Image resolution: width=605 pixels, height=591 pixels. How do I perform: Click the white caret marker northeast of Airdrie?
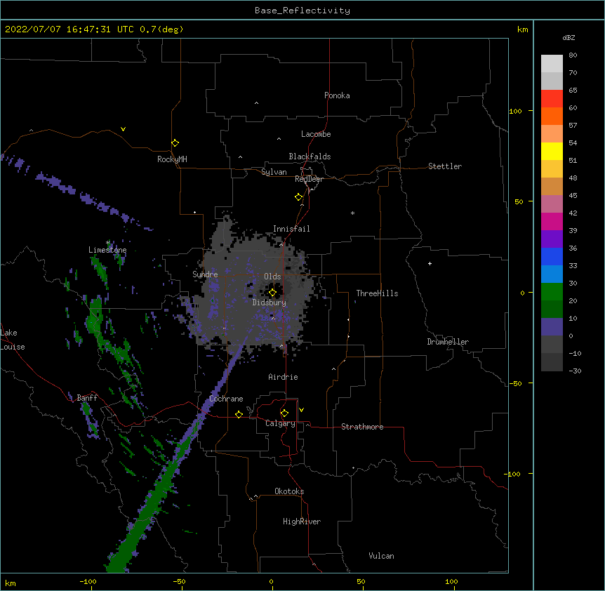pyautogui.click(x=334, y=369)
